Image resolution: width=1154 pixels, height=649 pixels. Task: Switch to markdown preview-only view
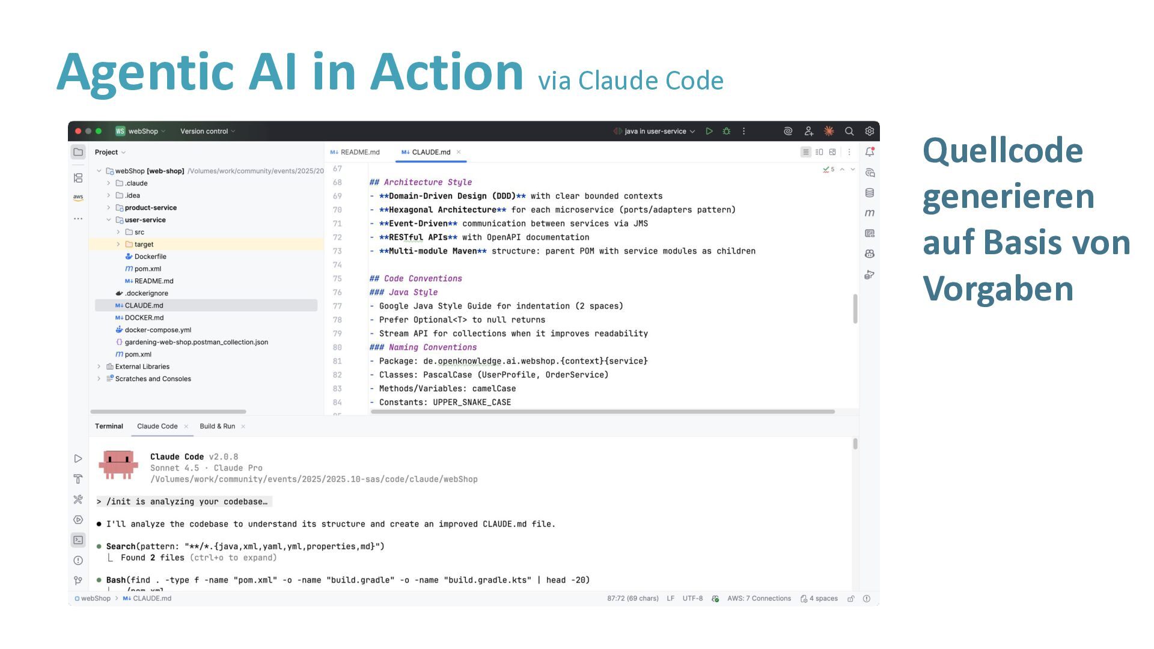(x=832, y=152)
